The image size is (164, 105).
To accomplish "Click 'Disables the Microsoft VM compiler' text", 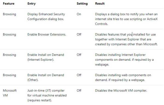I will pos(121,91).
